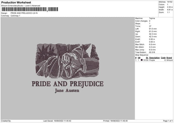Viewport: 174px width, 123px height.
Task: Click the 'Description' column header
Action: [154, 58]
